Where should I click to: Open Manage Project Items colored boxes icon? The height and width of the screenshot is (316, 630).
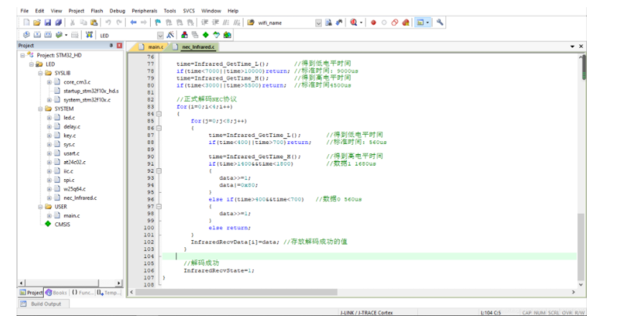pyautogui.click(x=185, y=35)
